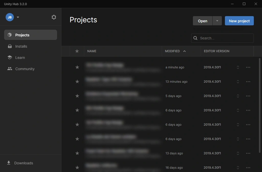Viewport: 262px width, 172px height.
Task: Click 2019.4.30f1 in the 5 days ago row
Action: (212, 96)
